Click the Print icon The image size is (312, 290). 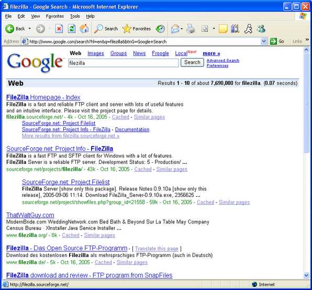pos(191,29)
